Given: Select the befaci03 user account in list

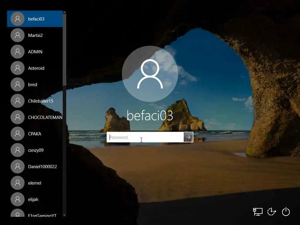Looking at the screenshot, I should (x=35, y=19).
